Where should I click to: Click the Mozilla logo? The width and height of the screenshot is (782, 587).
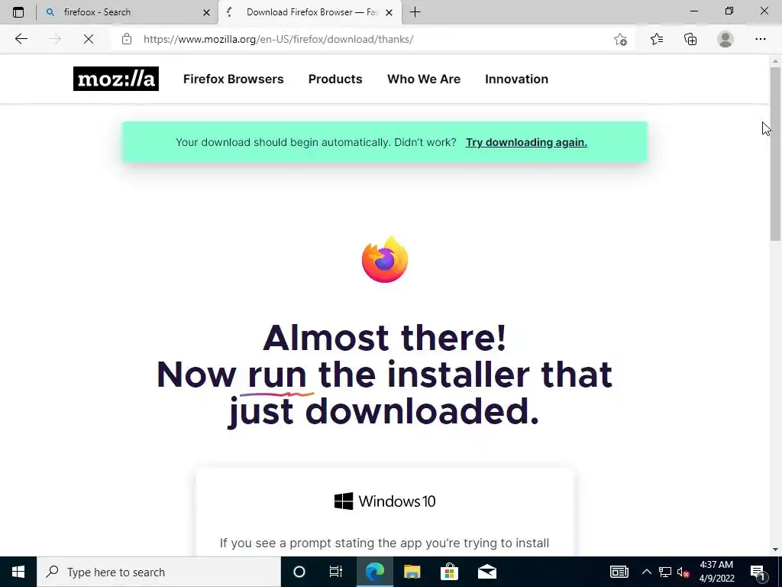point(116,79)
